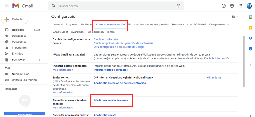Open Google Tasks side panel icon
This screenshot has height=117, width=255.
click(x=251, y=38)
